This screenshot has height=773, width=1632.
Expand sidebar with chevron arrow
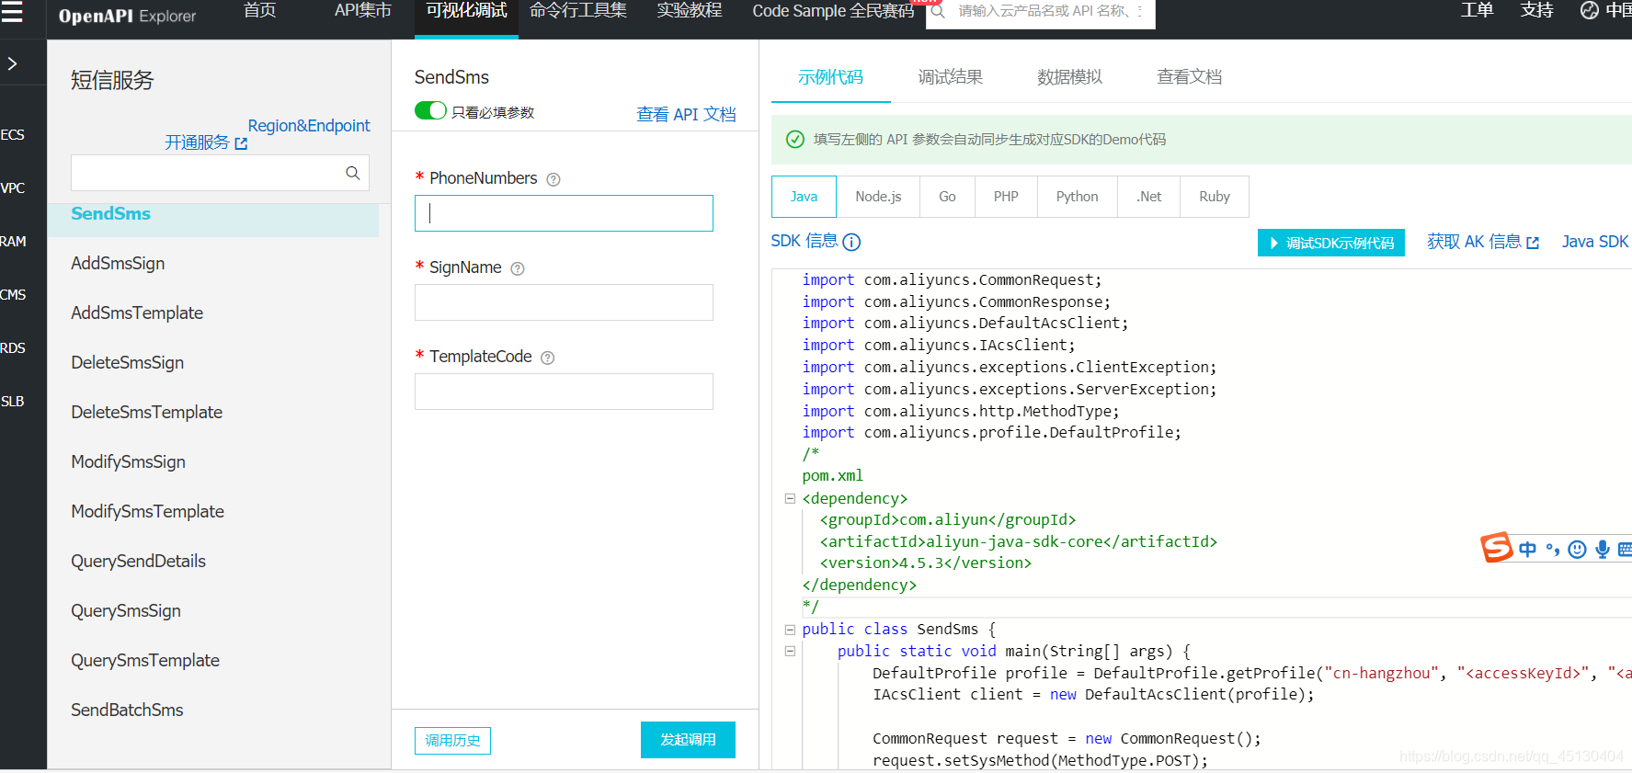pos(12,63)
